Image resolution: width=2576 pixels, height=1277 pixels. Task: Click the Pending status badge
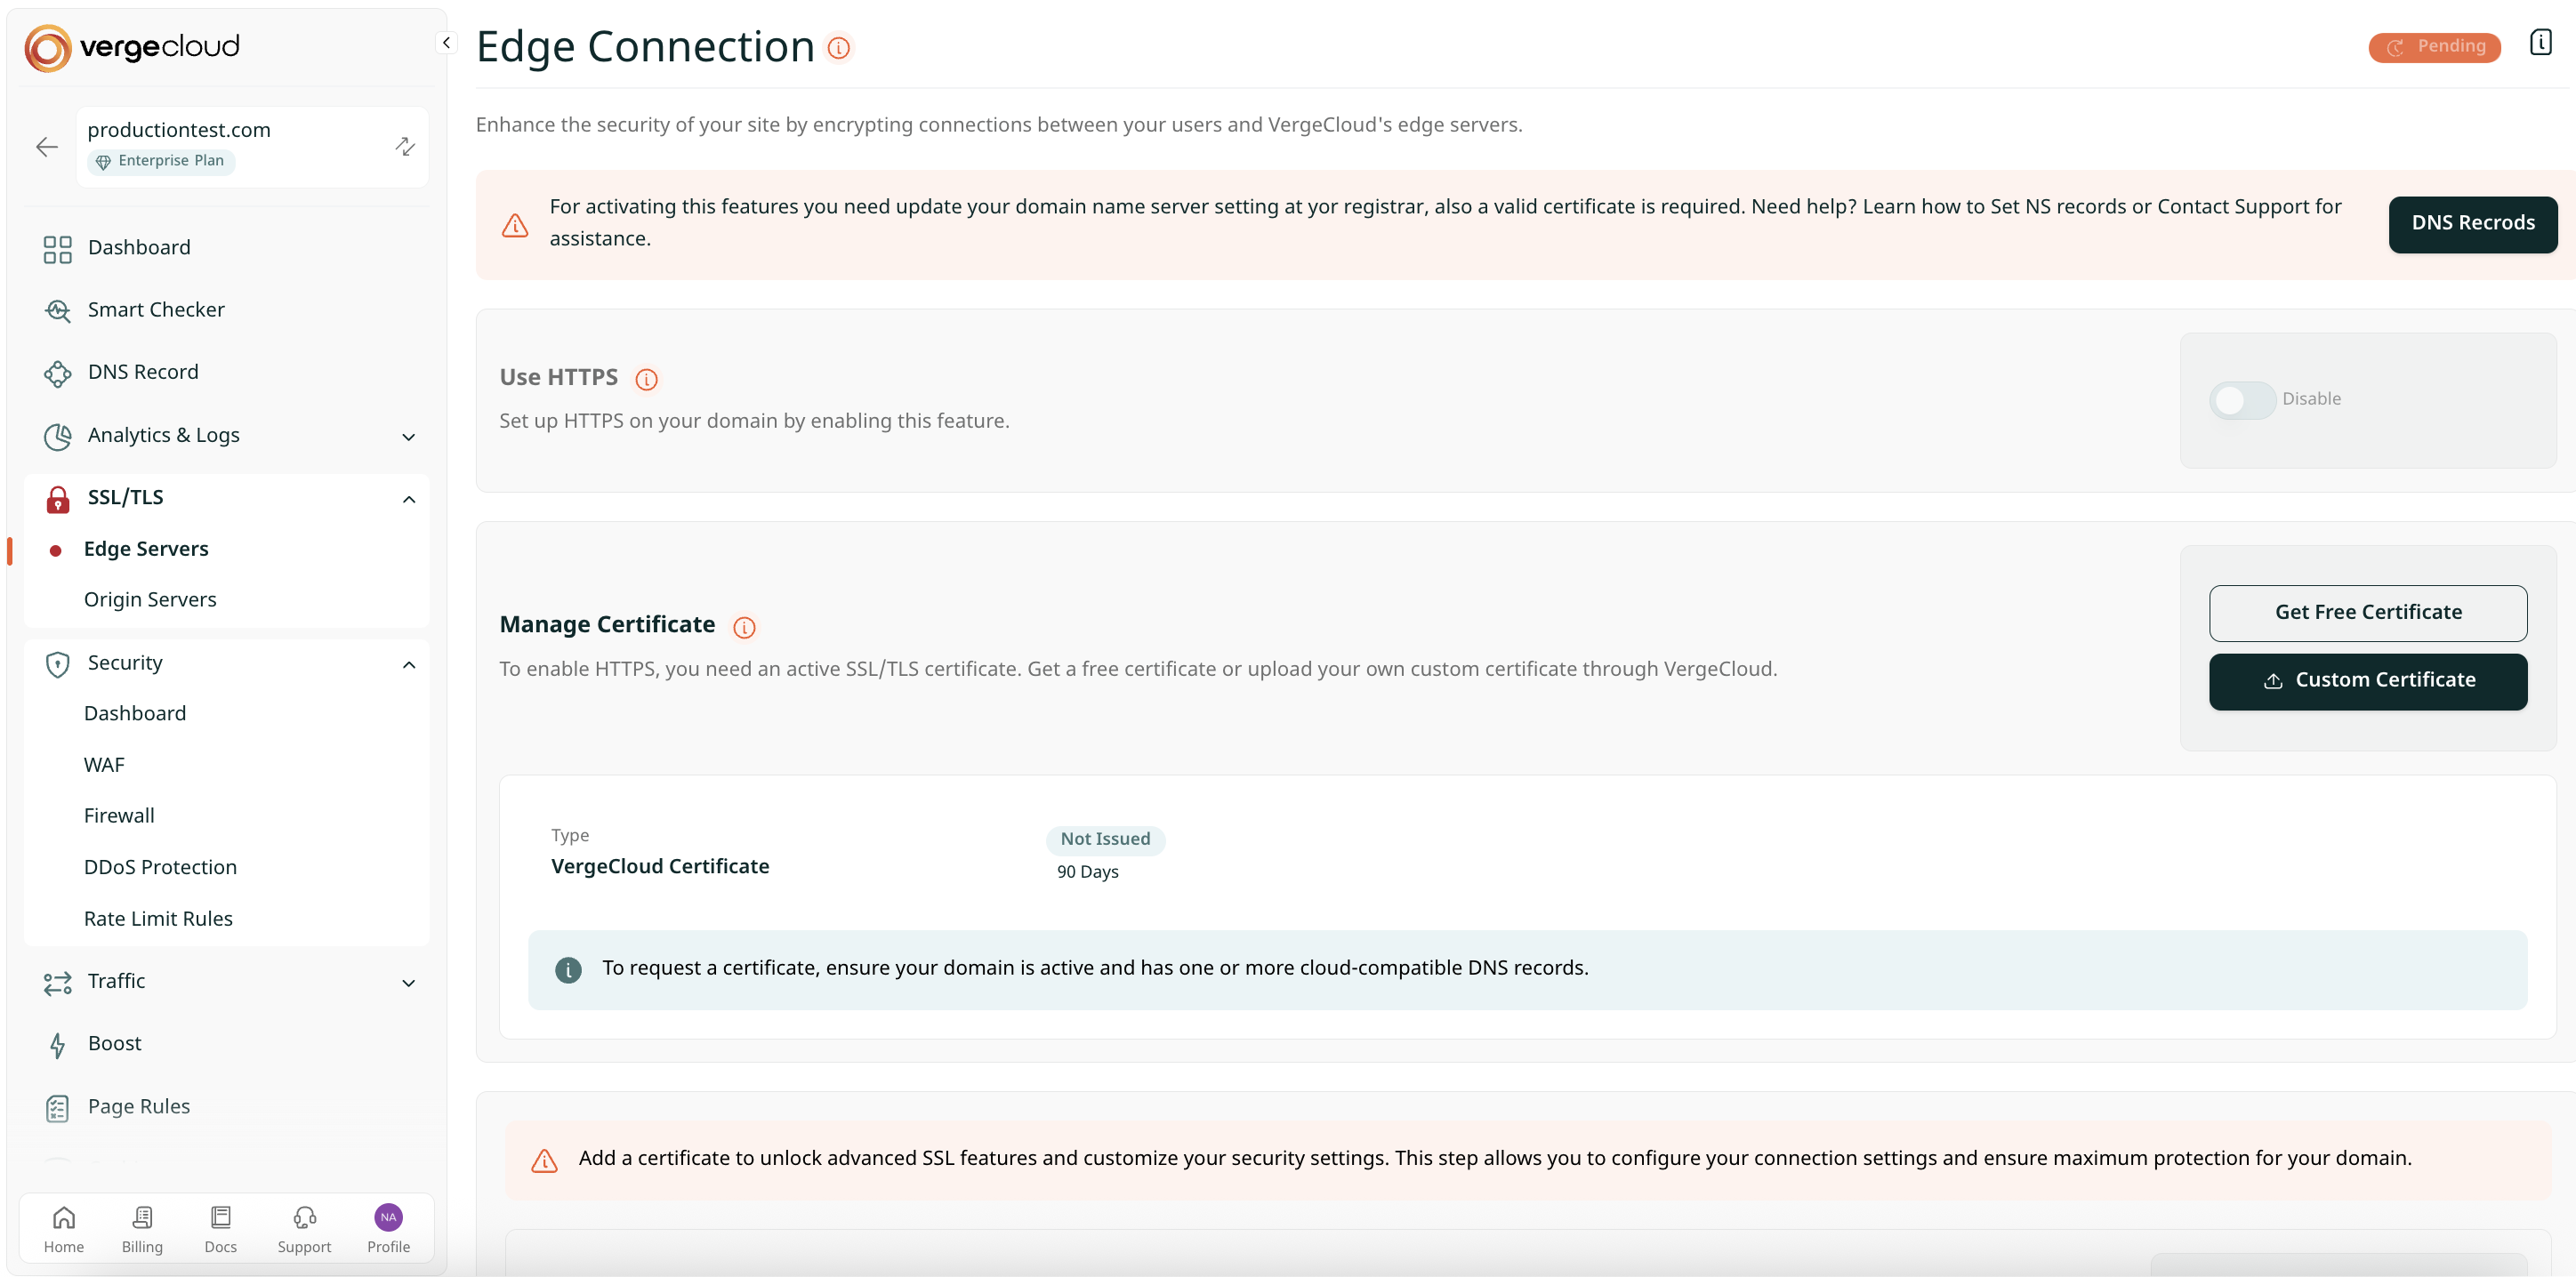pyautogui.click(x=2433, y=47)
